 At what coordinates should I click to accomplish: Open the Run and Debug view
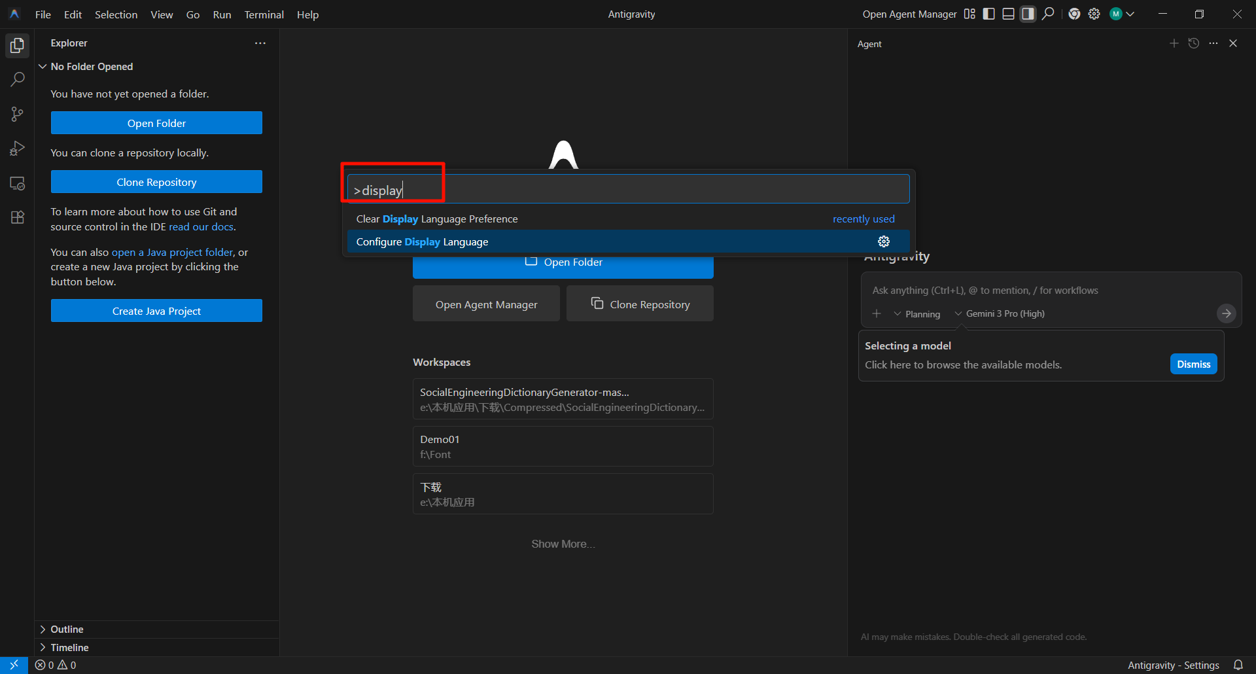[x=18, y=149]
